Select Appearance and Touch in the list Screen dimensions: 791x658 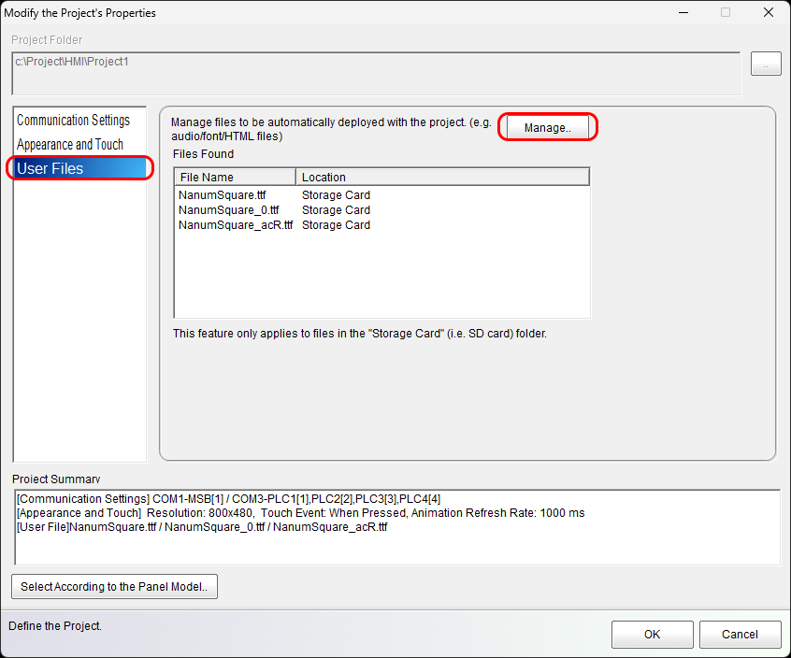[70, 145]
